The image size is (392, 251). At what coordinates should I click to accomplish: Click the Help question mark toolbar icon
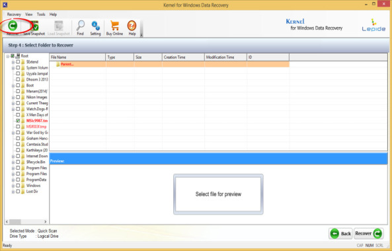(x=132, y=25)
